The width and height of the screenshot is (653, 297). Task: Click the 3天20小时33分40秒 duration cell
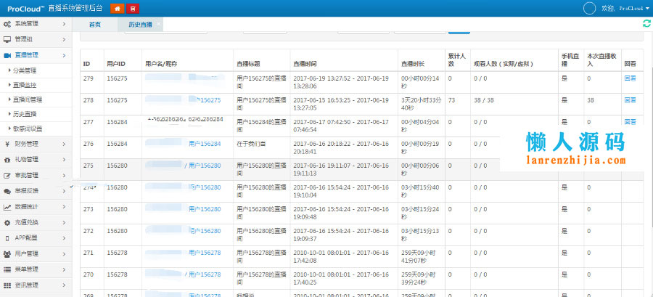click(x=419, y=104)
